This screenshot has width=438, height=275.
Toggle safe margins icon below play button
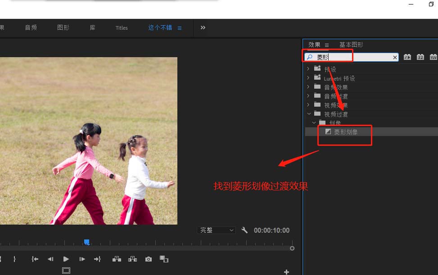66,270
